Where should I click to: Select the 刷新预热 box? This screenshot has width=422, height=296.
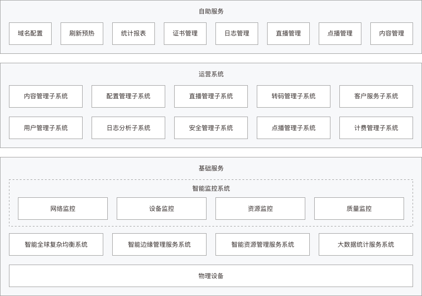[82, 34]
